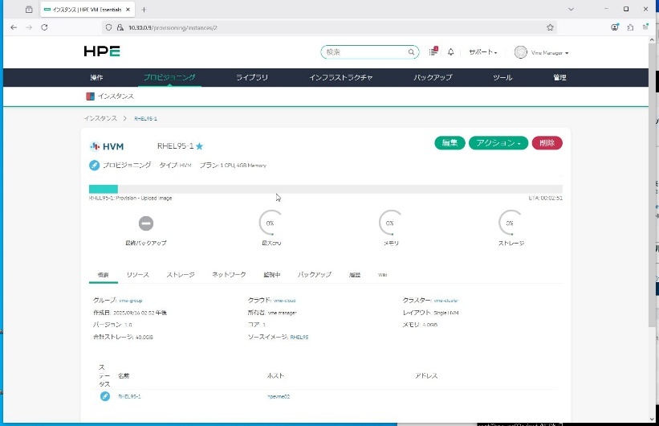Viewport: 659px width, 426px height.
Task: Click the magnifier icon in the search box
Action: [411, 52]
